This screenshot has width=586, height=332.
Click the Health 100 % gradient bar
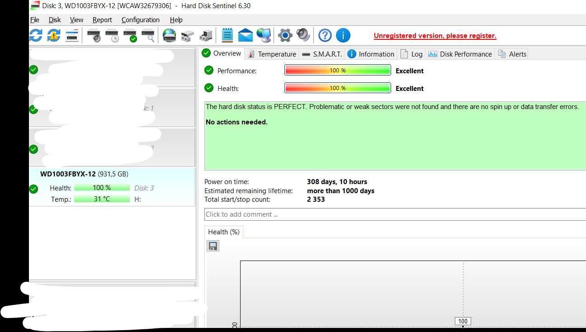pyautogui.click(x=337, y=88)
